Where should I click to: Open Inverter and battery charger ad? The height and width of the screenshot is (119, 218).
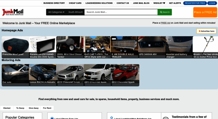click(179, 47)
